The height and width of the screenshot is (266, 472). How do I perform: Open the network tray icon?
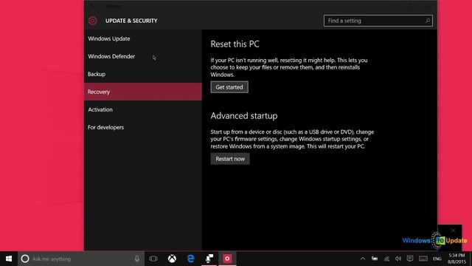(x=386, y=259)
